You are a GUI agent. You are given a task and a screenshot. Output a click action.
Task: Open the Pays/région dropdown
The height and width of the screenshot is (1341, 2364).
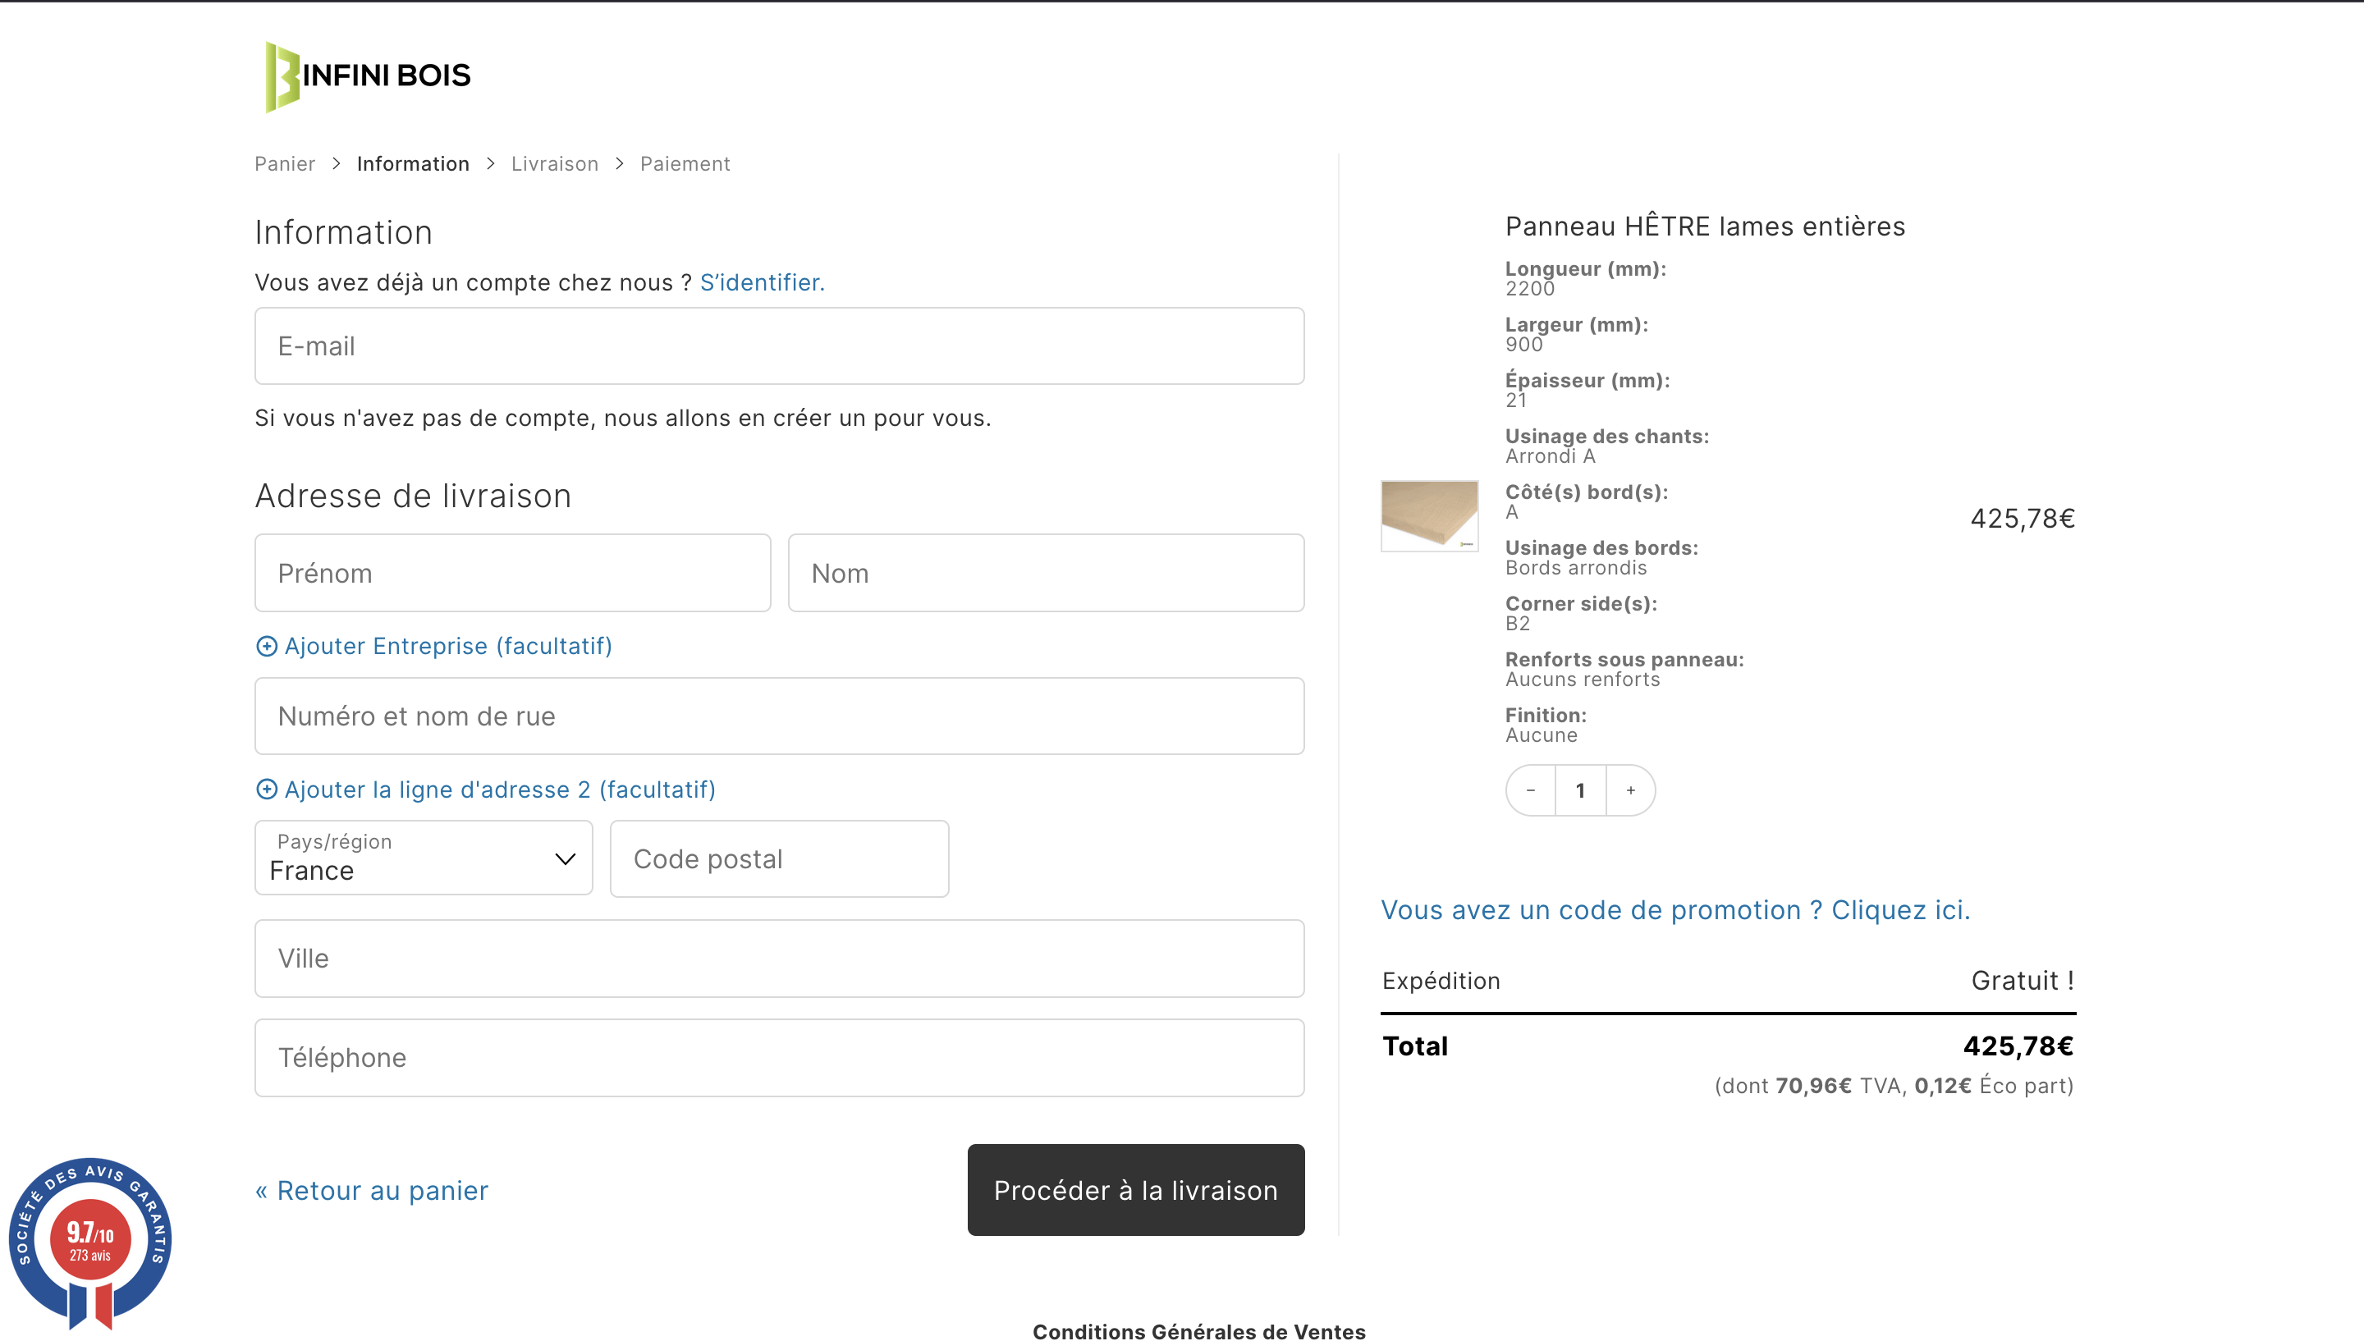click(x=424, y=858)
